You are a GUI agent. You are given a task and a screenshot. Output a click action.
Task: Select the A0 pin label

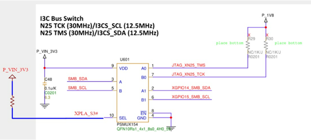point(144,69)
